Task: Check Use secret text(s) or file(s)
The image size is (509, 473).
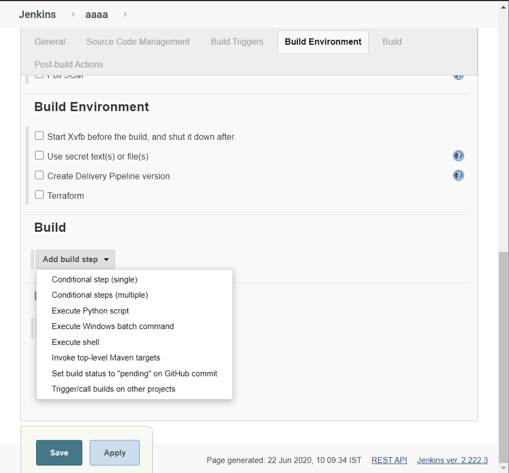Action: 40,156
